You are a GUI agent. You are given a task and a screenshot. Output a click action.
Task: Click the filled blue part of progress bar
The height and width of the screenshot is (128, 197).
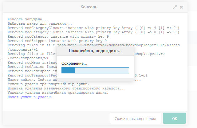click(x=68, y=70)
